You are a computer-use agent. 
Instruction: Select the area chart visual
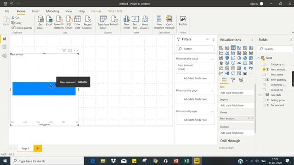coord(227,53)
